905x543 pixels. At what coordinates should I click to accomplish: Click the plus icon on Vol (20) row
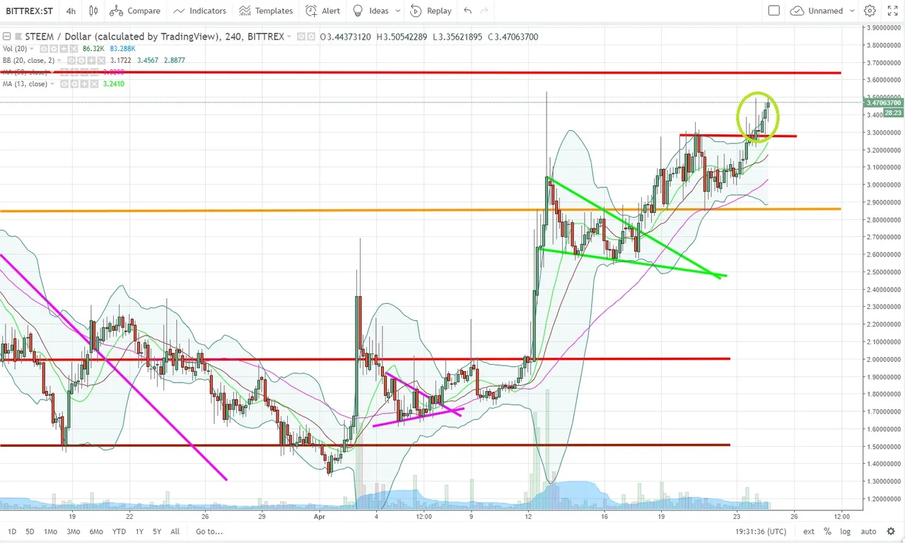64,49
